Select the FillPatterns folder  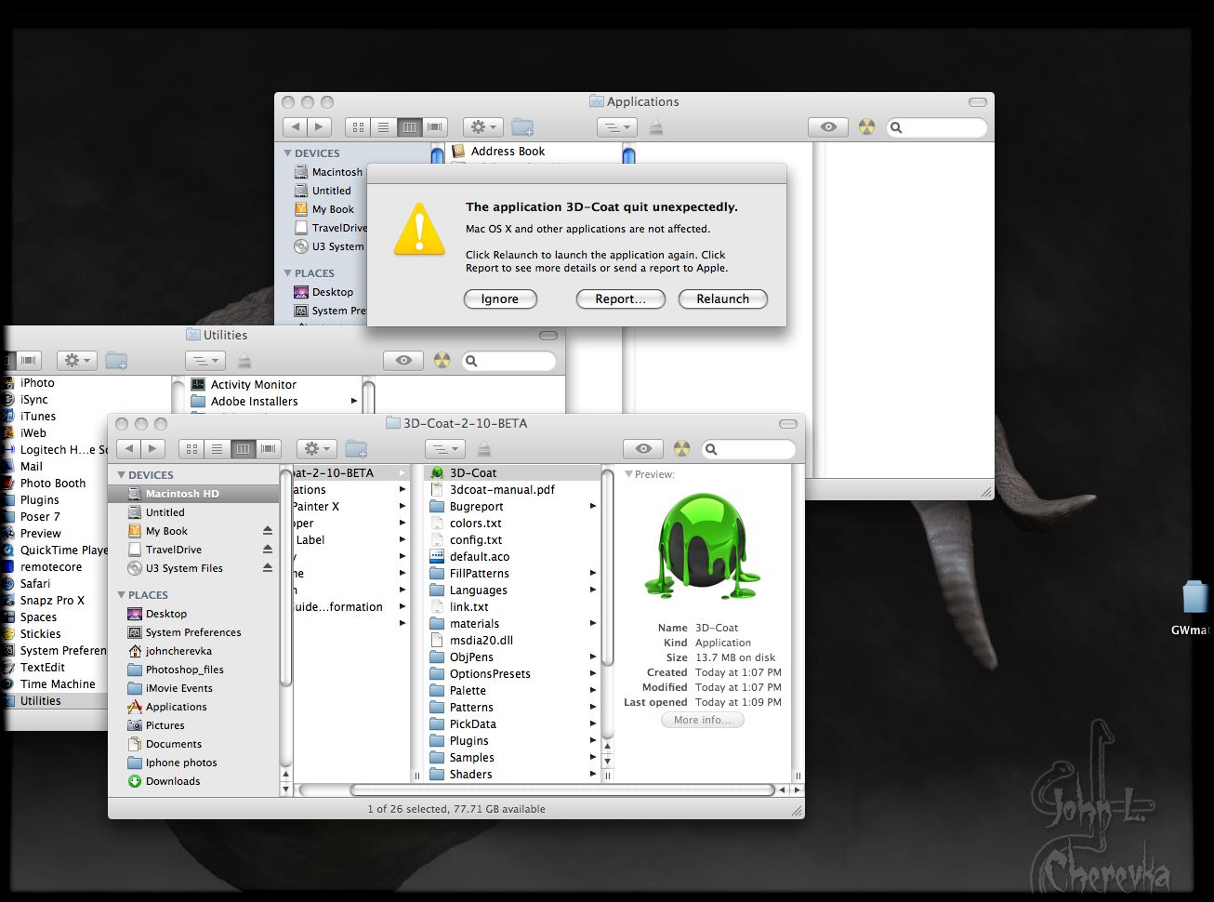512,574
